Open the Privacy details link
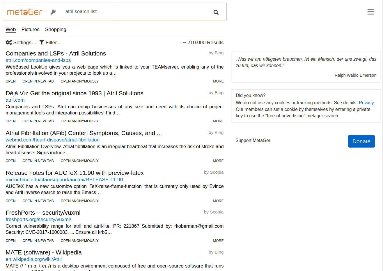This screenshot has width=383, height=271. pyautogui.click(x=366, y=103)
